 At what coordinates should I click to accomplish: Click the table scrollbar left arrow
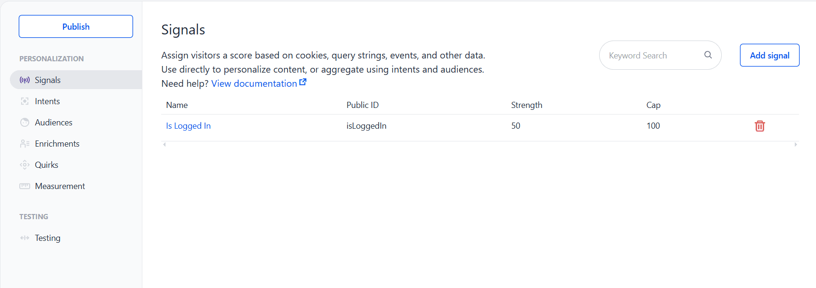(165, 145)
